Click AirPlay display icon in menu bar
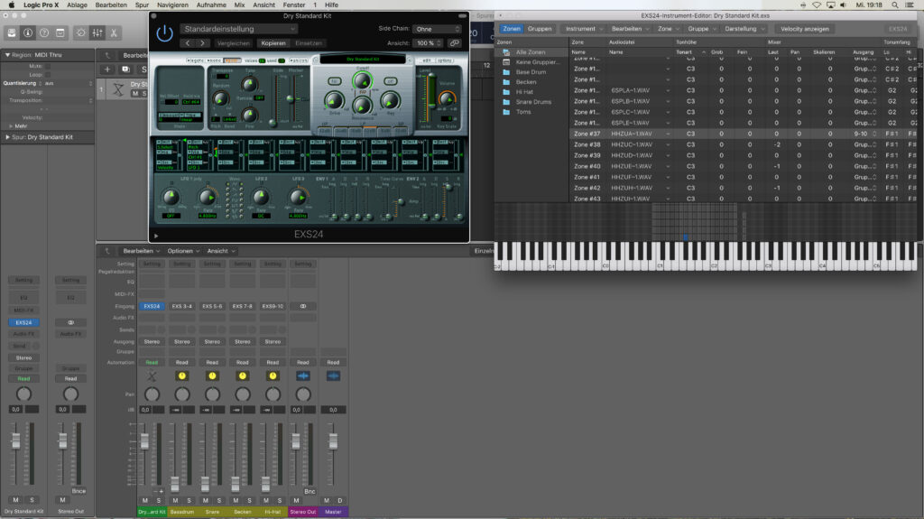This screenshot has height=519, width=924. tap(830, 5)
